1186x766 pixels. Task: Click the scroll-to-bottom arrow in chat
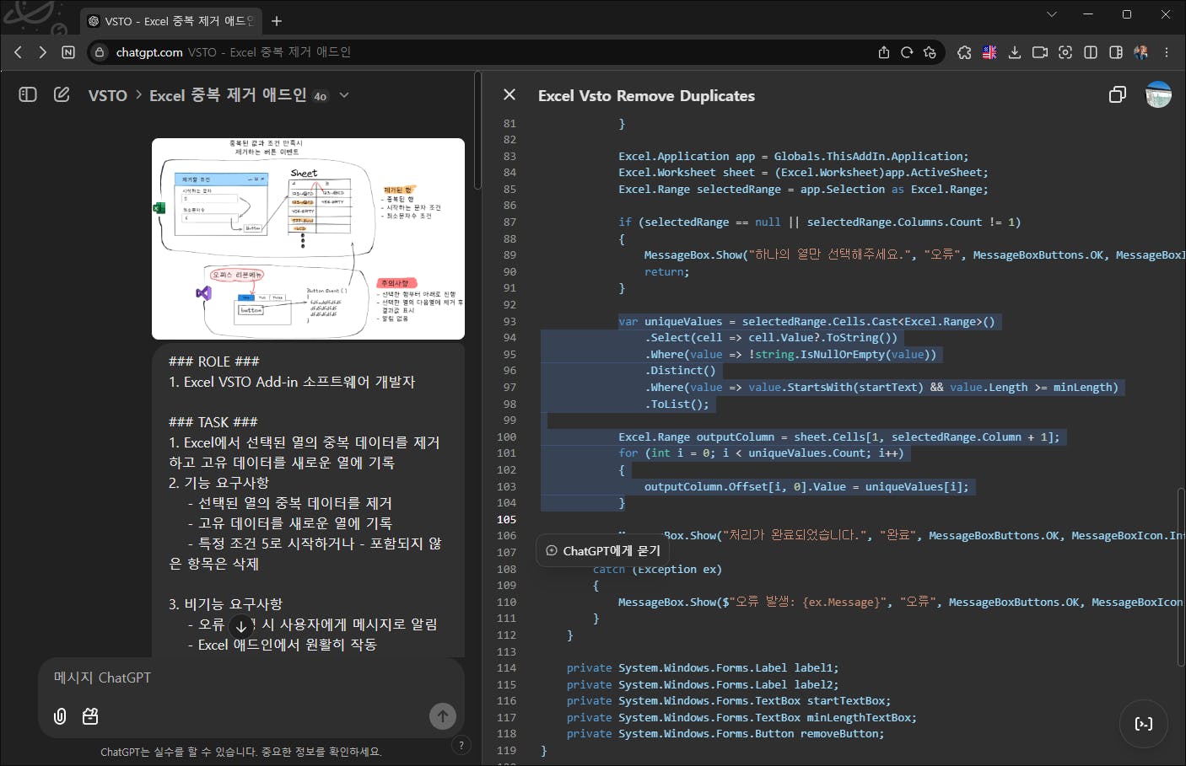tap(241, 626)
